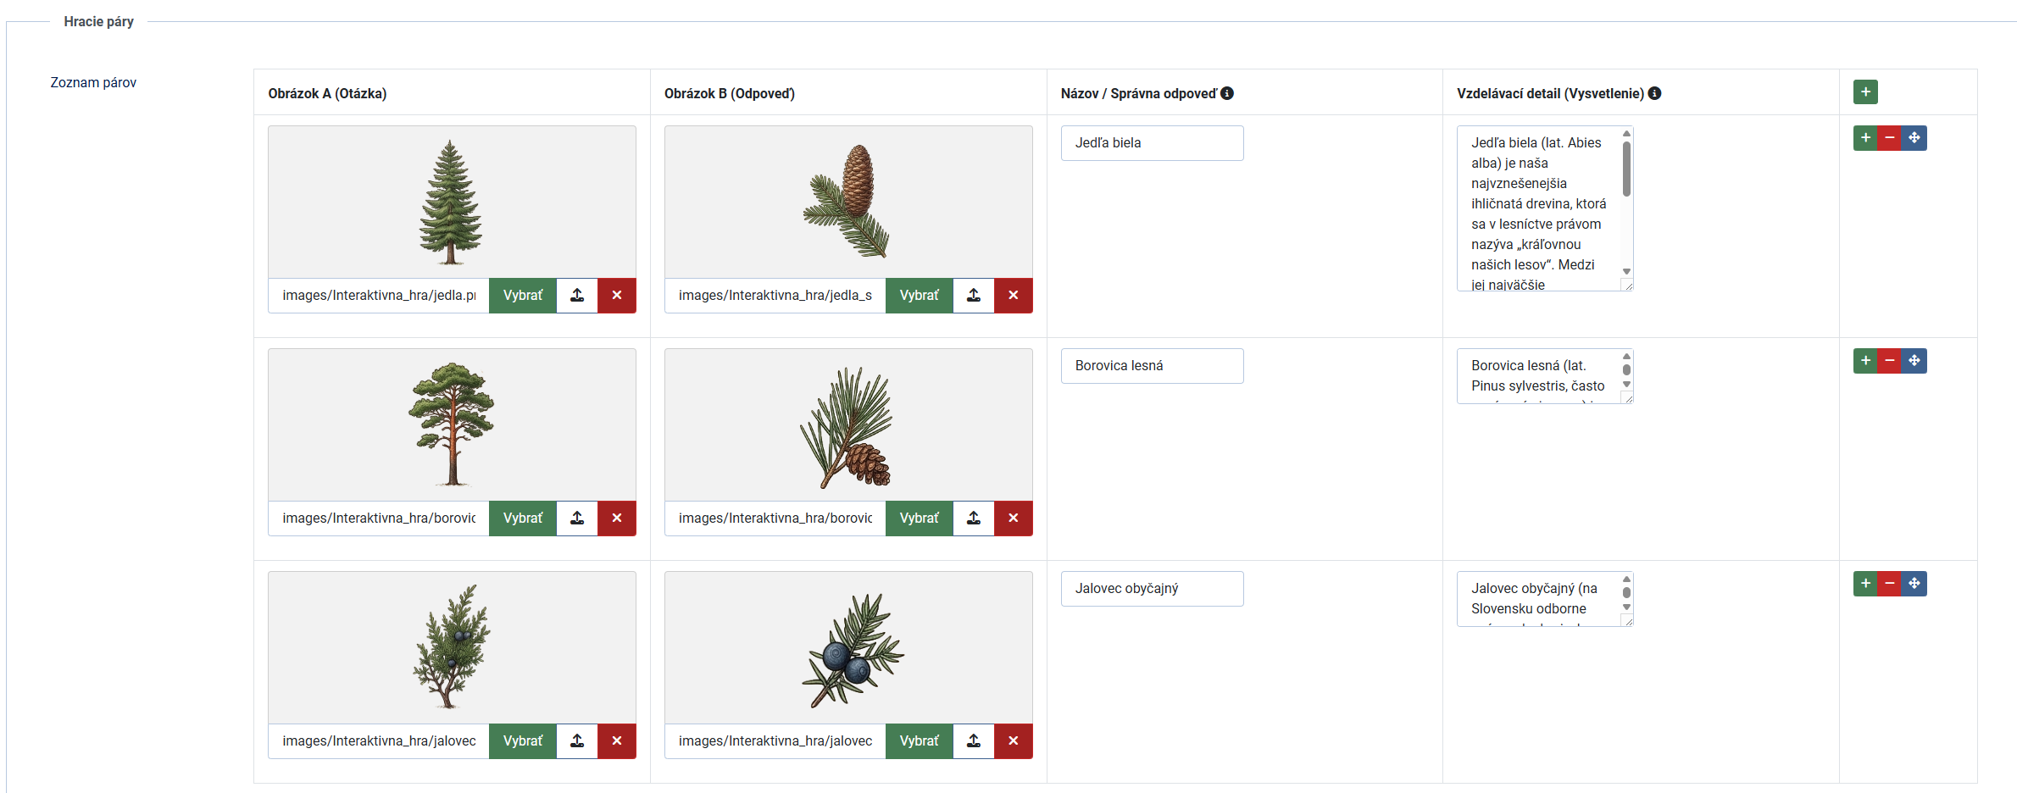2017x793 pixels.
Task: Remove the Jedľa biela pair row
Action: click(x=1890, y=138)
